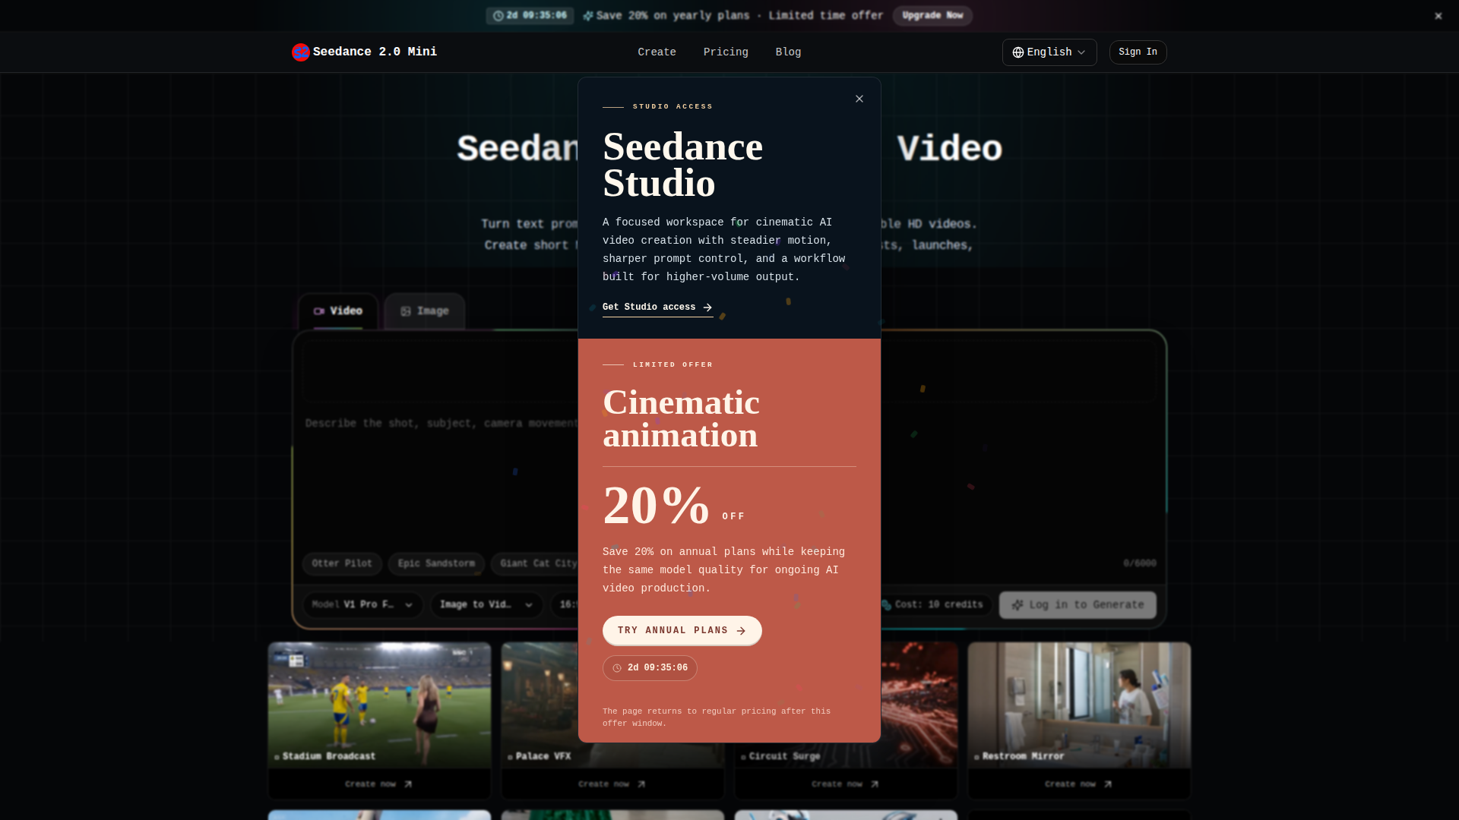The height and width of the screenshot is (820, 1459).
Task: Open the Image to Video mode dropdown
Action: coord(486,605)
